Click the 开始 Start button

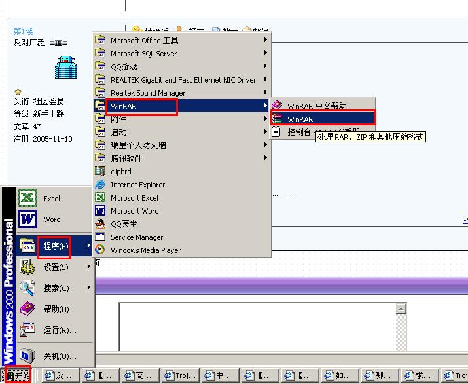point(17,375)
